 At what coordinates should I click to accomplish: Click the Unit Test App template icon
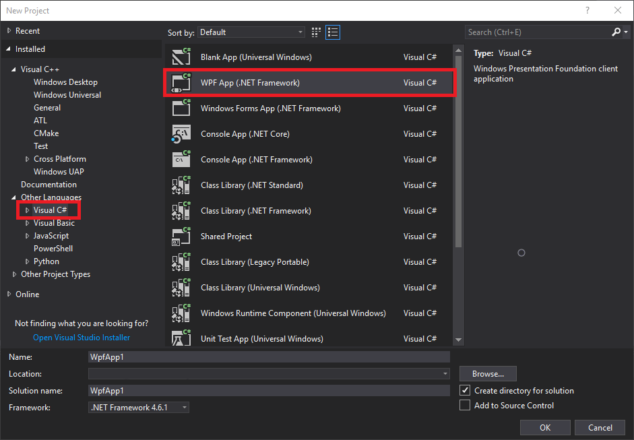pyautogui.click(x=181, y=338)
